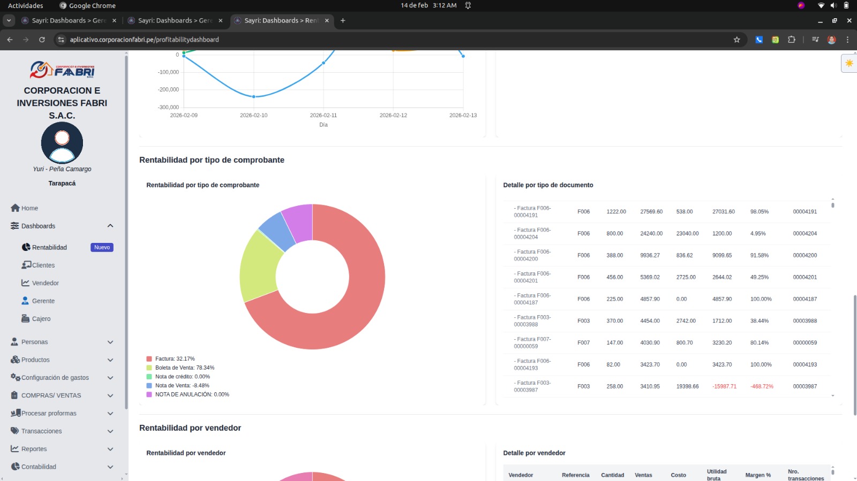Open the Rentabilidad dashboard pie icon

point(26,247)
